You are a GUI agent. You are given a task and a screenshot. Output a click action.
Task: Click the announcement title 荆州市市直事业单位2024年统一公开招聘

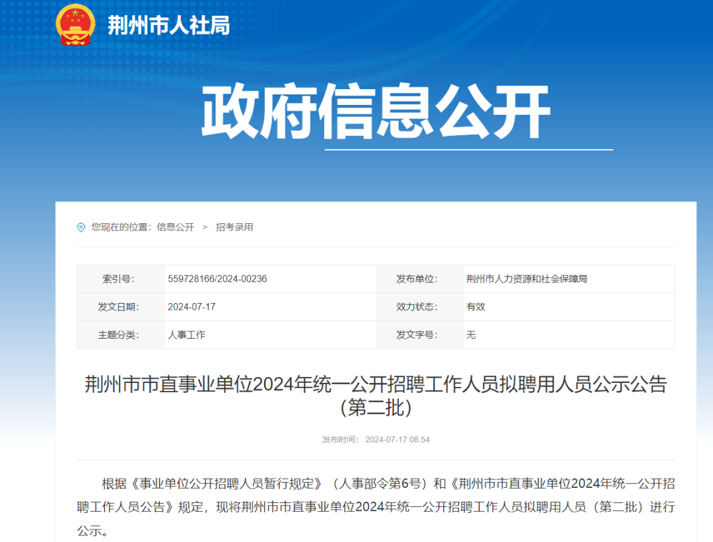click(376, 385)
